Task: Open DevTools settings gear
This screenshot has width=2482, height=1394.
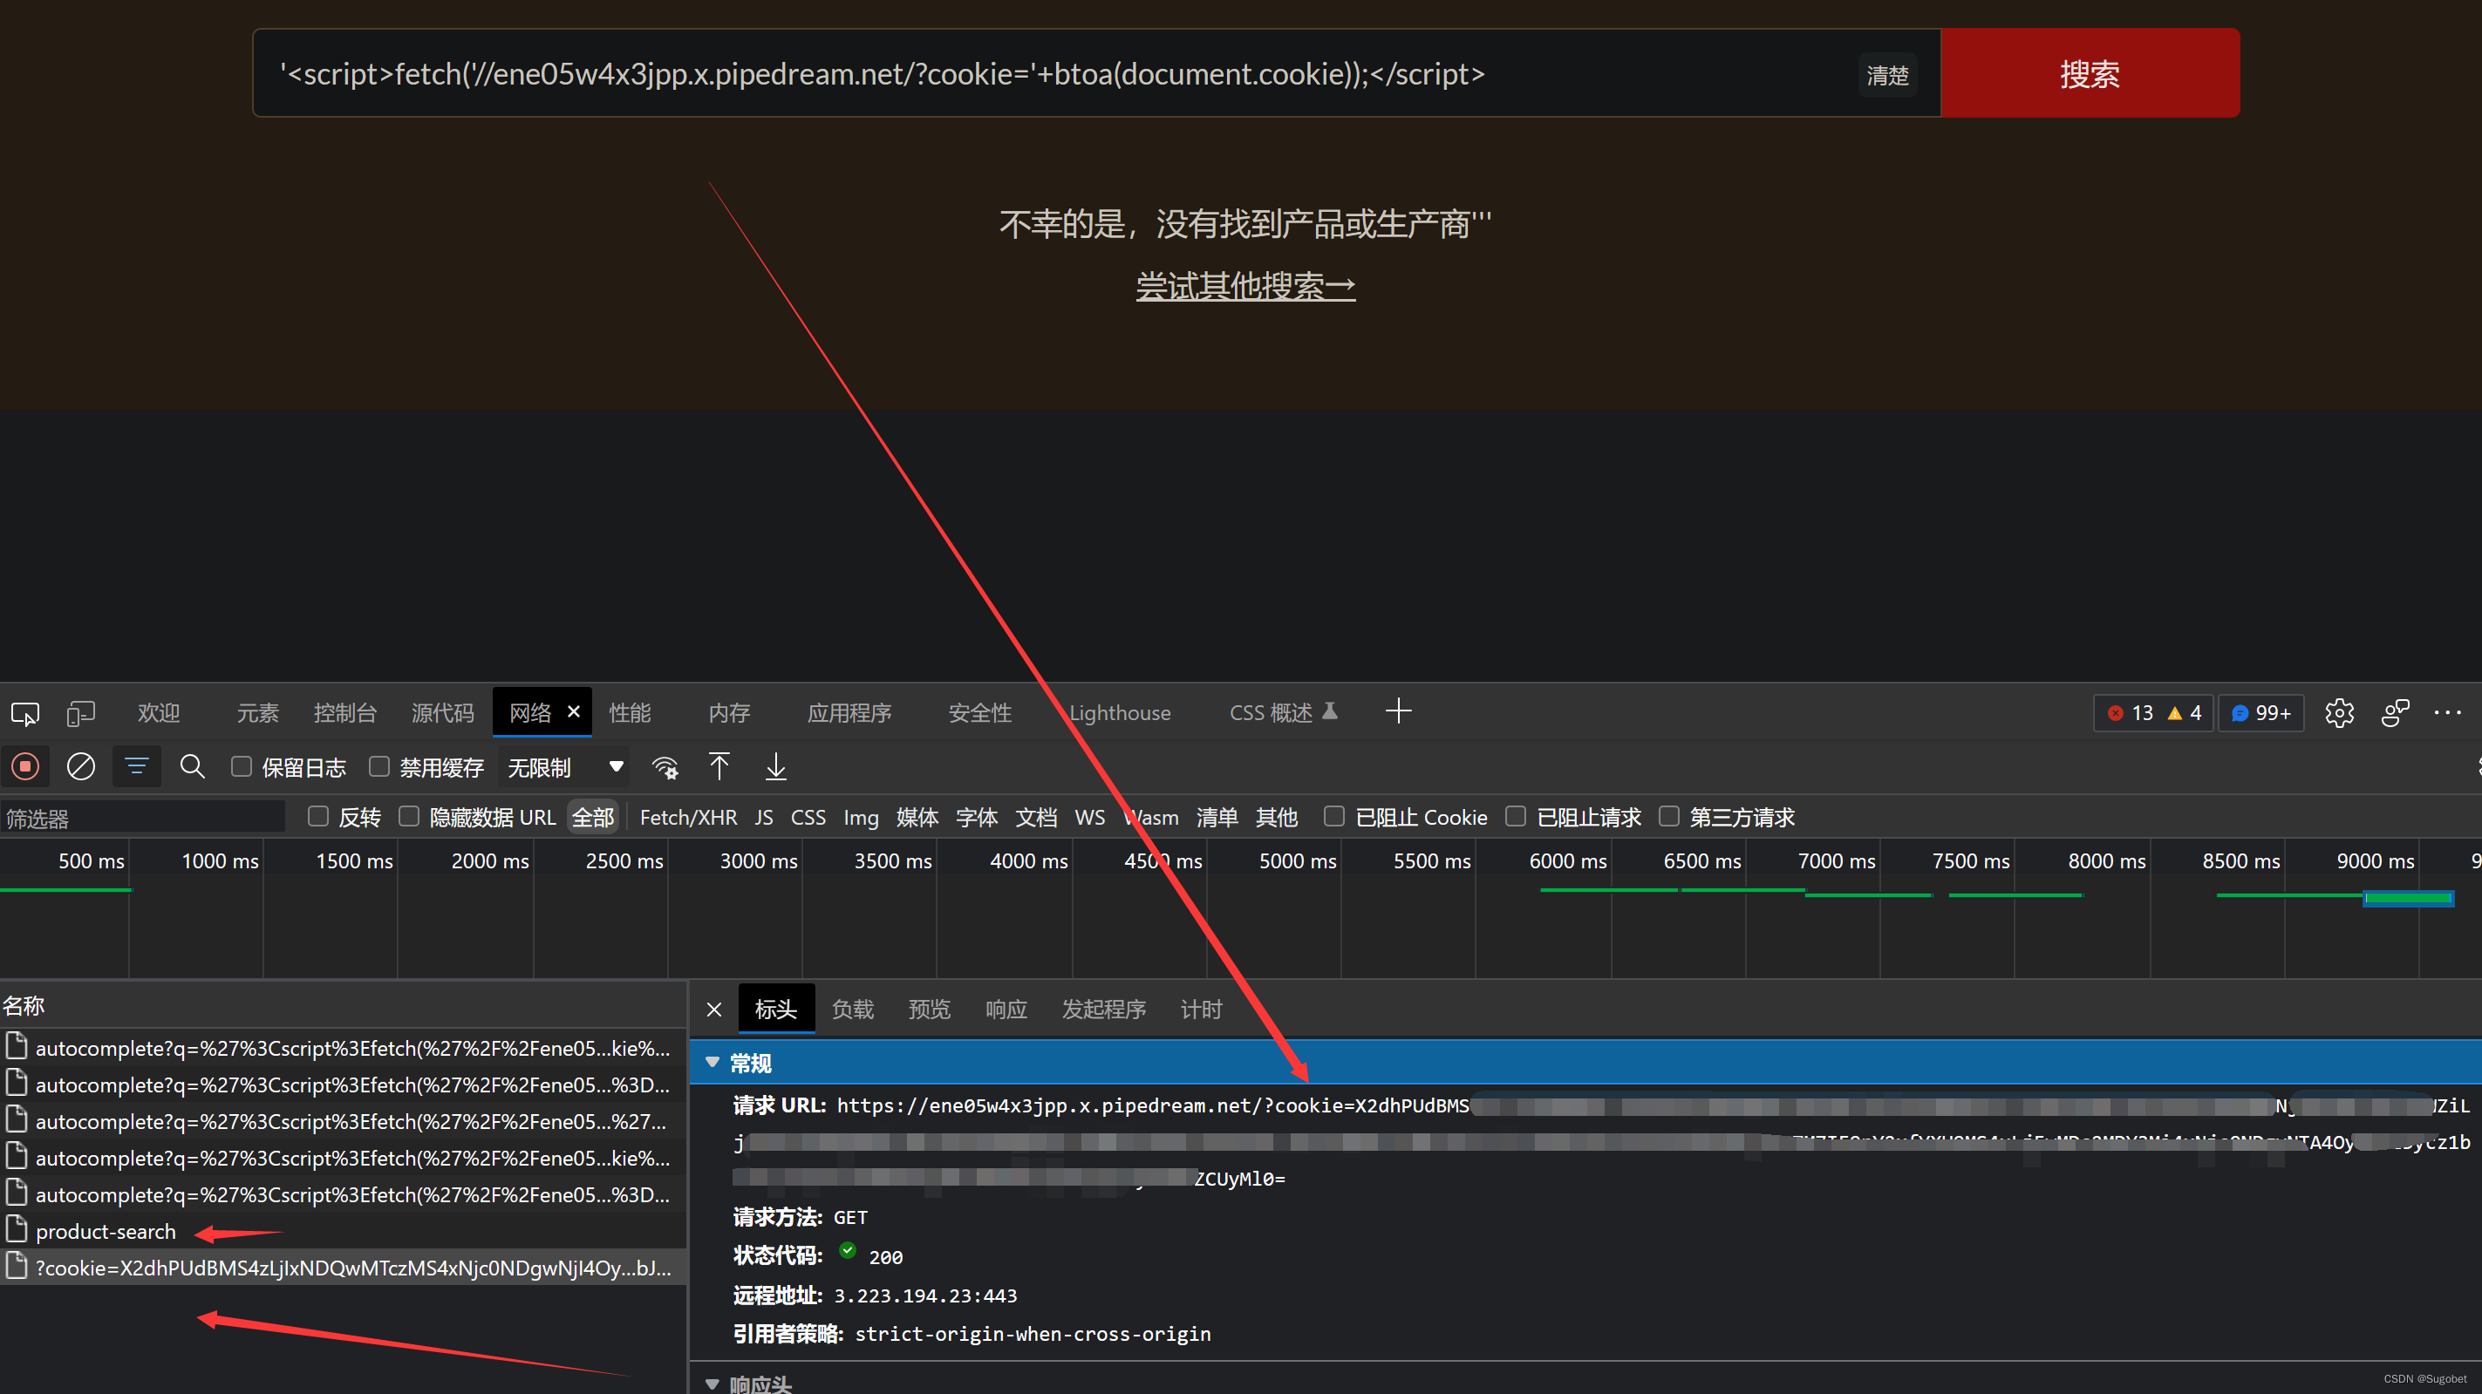Action: point(2339,713)
